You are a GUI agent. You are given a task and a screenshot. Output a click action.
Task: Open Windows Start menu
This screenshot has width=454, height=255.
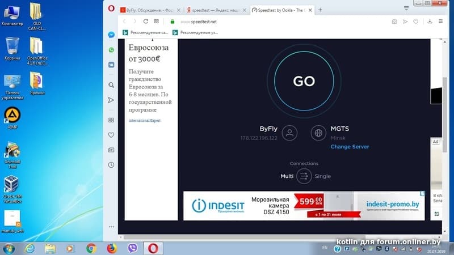point(9,248)
